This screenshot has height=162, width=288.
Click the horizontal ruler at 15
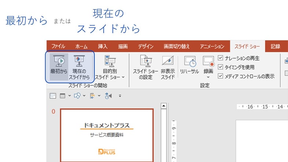[265, 107]
